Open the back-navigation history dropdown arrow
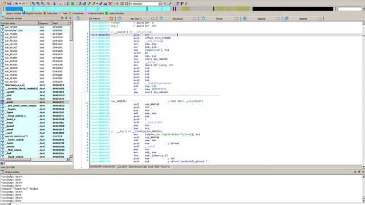 pos(20,3)
